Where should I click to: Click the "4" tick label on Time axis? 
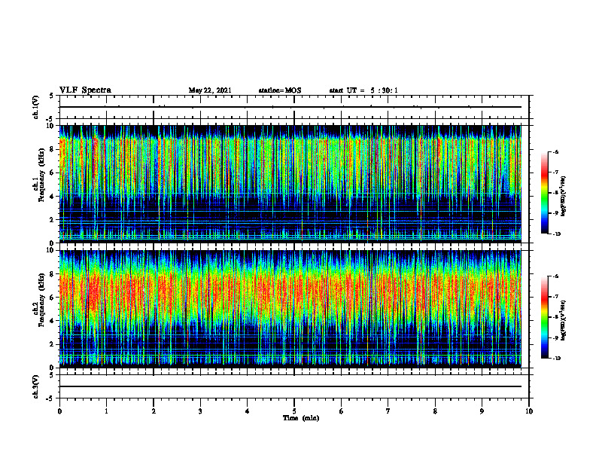[x=248, y=411]
